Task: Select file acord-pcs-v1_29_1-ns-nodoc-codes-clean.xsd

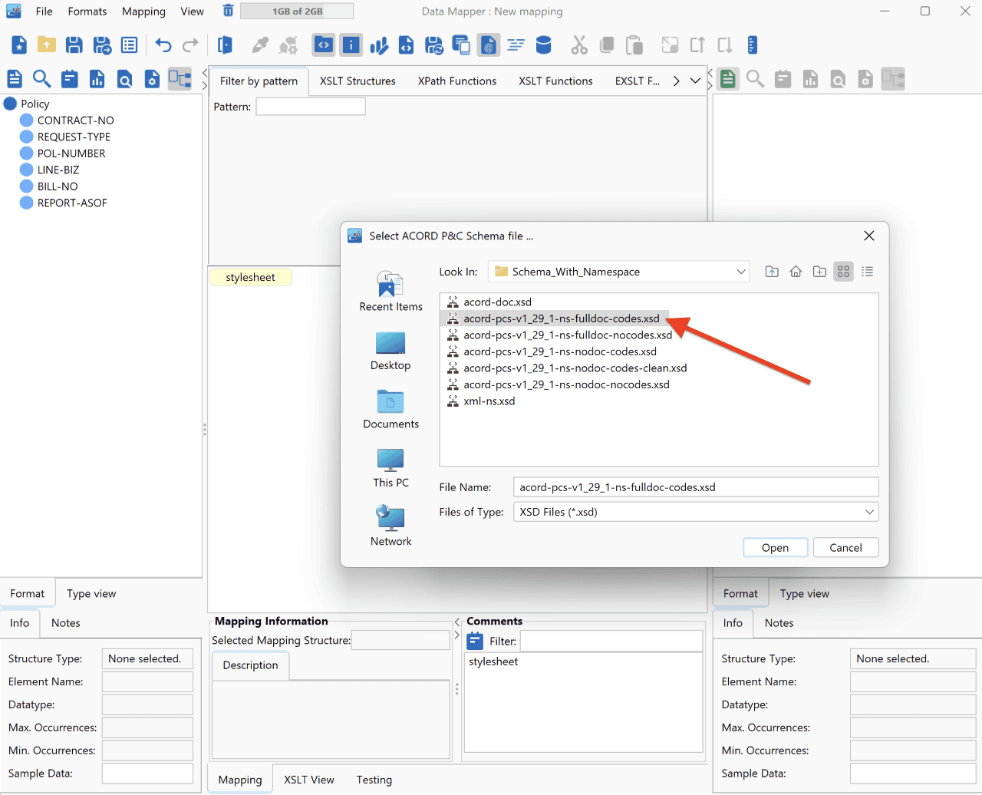Action: coord(567,368)
